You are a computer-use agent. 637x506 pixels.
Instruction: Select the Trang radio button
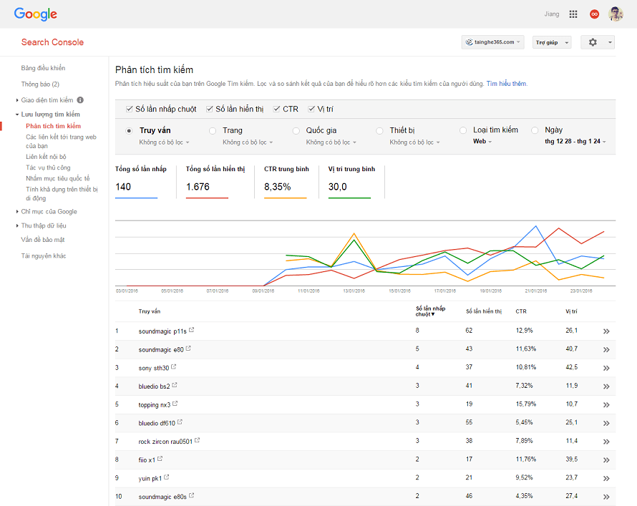pos(213,131)
